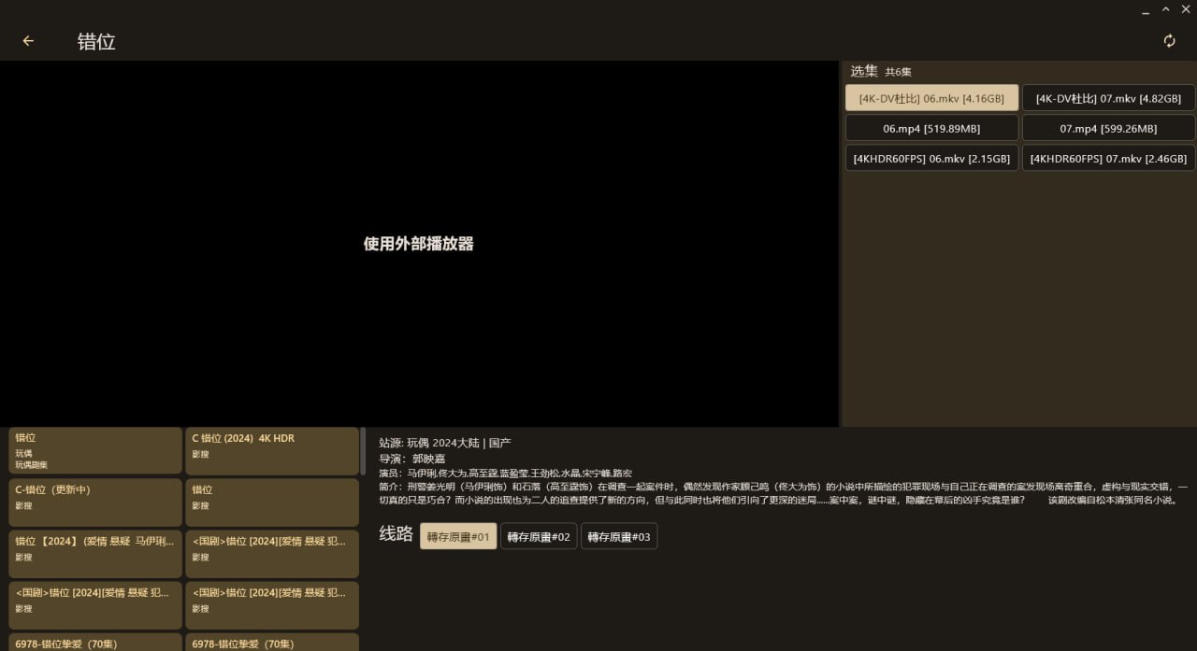Select episode [4K-DV杜比] 07.mkv [4.82GB]
Viewport: 1197px width, 651px height.
point(1108,98)
